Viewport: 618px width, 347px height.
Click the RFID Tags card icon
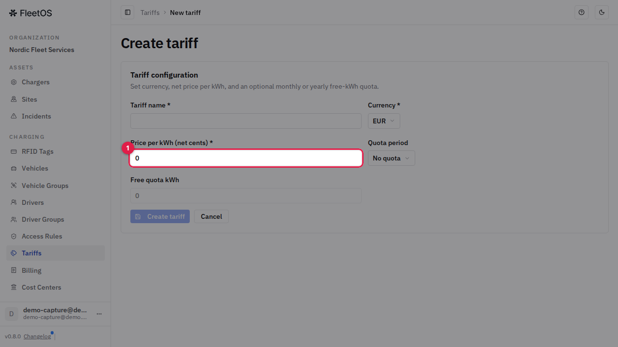(14, 151)
